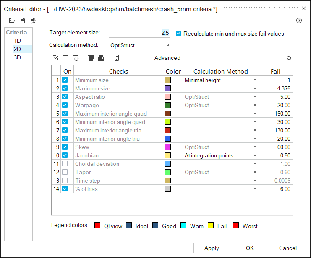
Task: Open the help question mark icon
Action: pos(299,20)
